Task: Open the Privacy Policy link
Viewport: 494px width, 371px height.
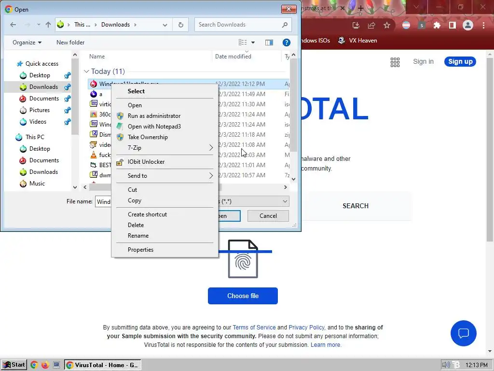Action: tap(306, 328)
